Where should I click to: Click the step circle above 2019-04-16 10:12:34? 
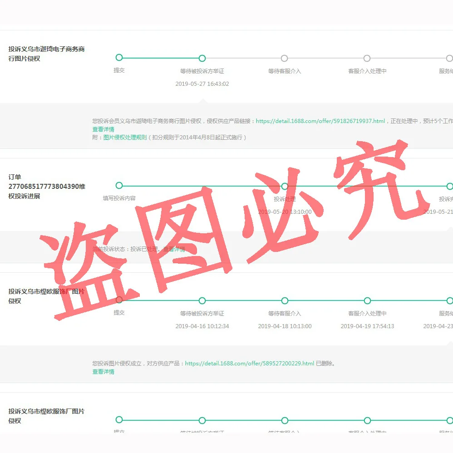click(202, 301)
